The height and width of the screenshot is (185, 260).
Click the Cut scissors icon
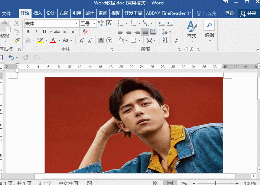click(x=17, y=23)
